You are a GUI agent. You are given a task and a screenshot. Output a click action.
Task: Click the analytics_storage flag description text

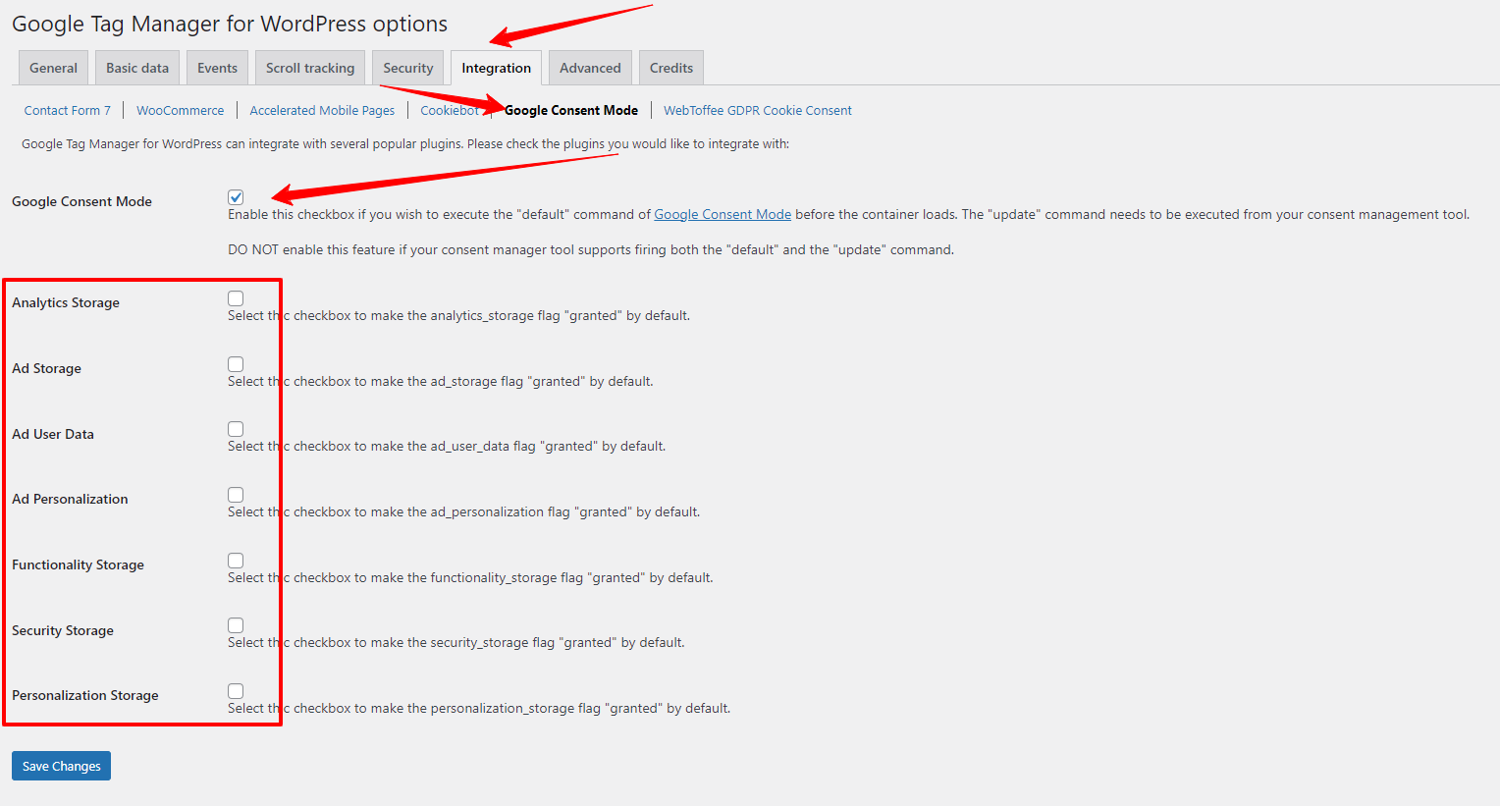point(458,316)
